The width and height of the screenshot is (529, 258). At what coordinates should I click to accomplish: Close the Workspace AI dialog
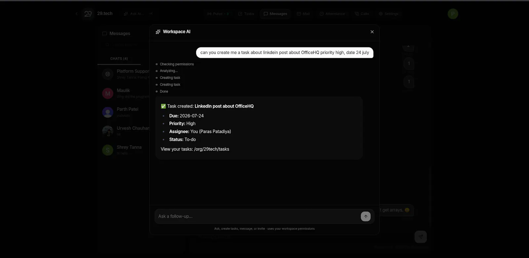point(372,32)
